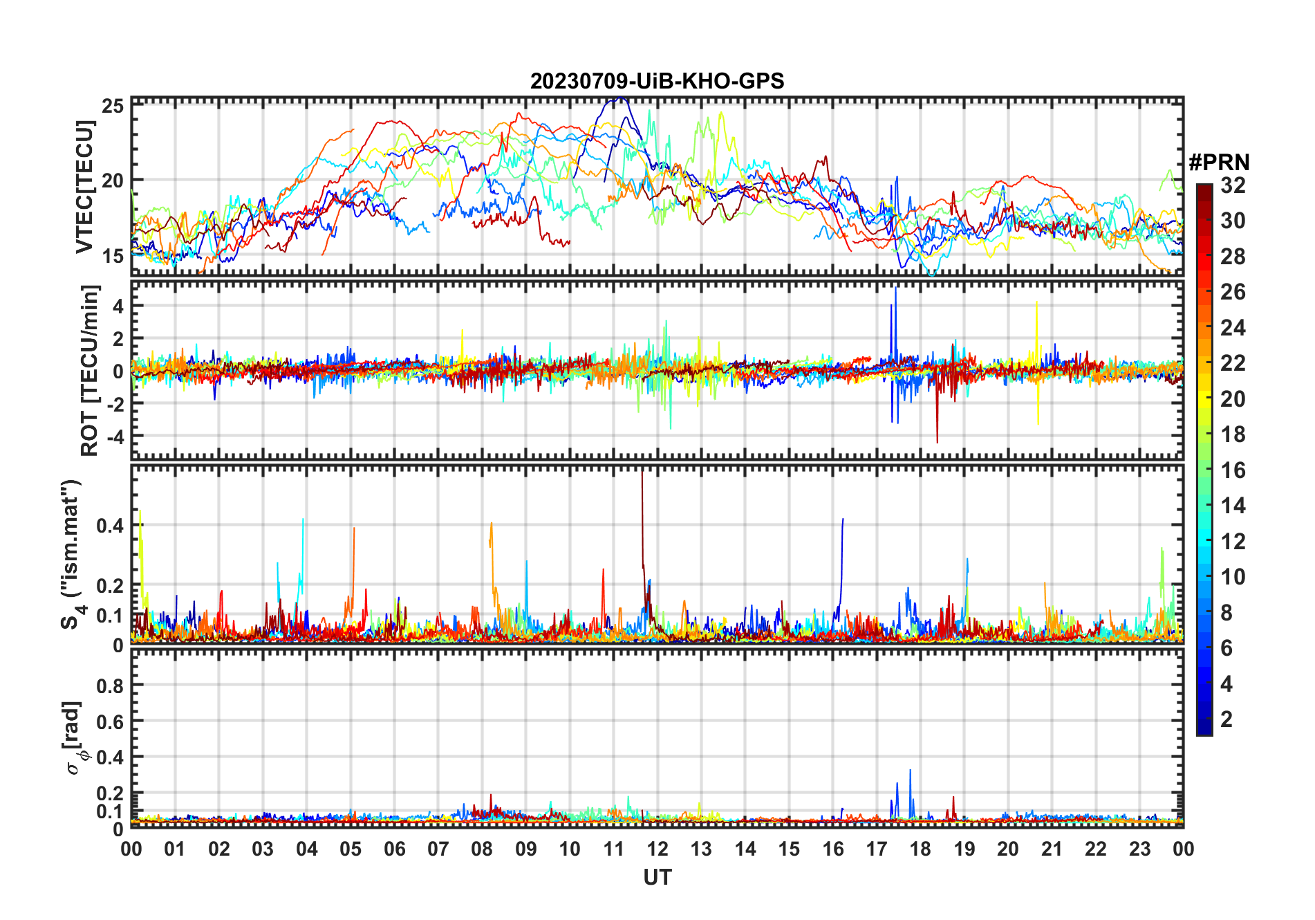Click the sigma-phi axis tick label 0.6
Viewport: 1315px width, 920px height.
point(111,721)
